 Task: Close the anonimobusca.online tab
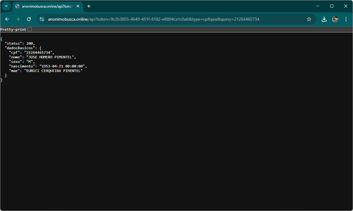(x=78, y=6)
